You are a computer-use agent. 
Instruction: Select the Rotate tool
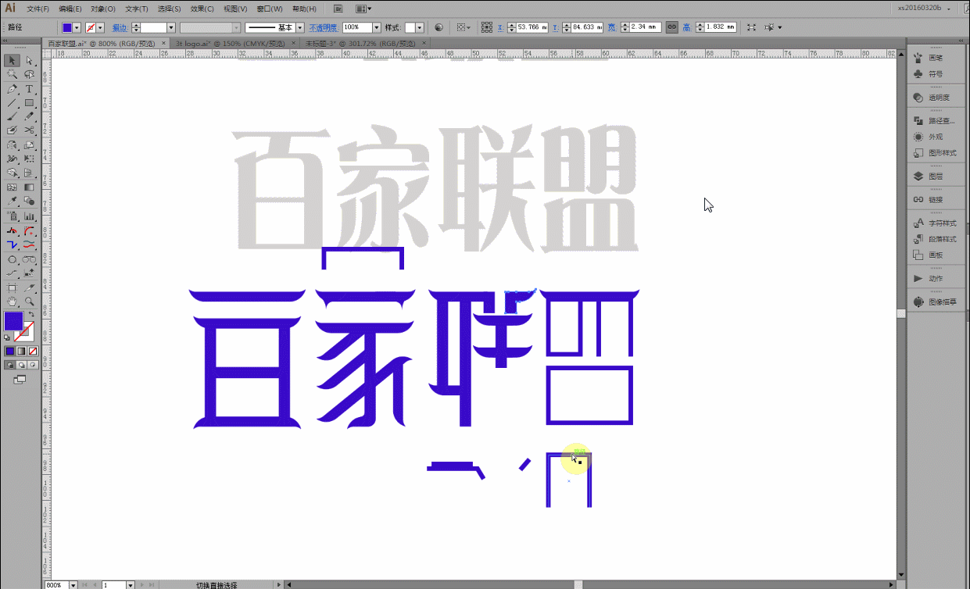(13, 145)
